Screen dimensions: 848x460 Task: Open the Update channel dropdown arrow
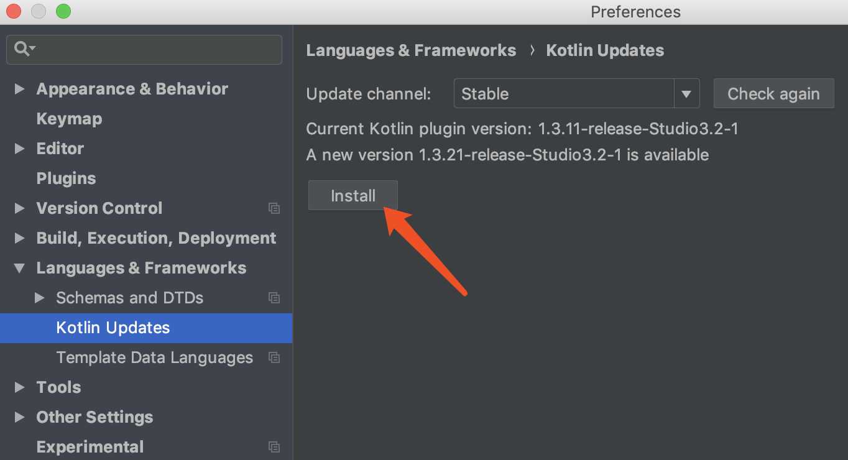coord(686,94)
